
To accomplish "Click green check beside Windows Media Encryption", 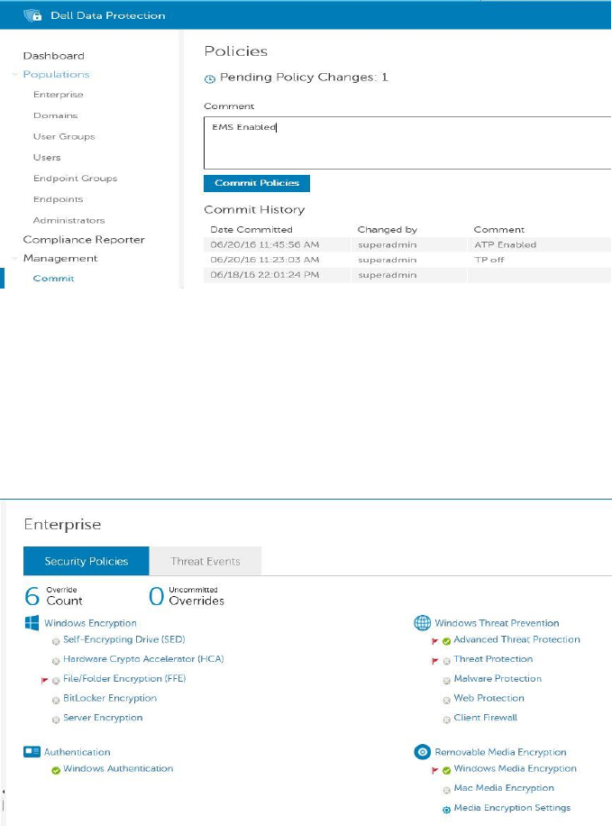I will (447, 771).
